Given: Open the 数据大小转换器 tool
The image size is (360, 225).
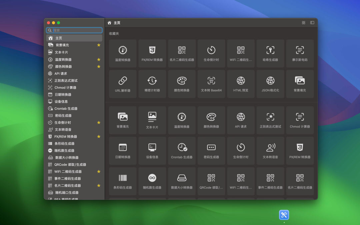Looking at the screenshot, I should [181, 181].
